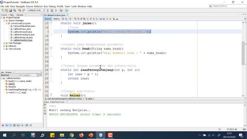Image resolution: width=247 pixels, height=139 pixels.
Task: Open the Tools menu
Action: click(74, 6)
